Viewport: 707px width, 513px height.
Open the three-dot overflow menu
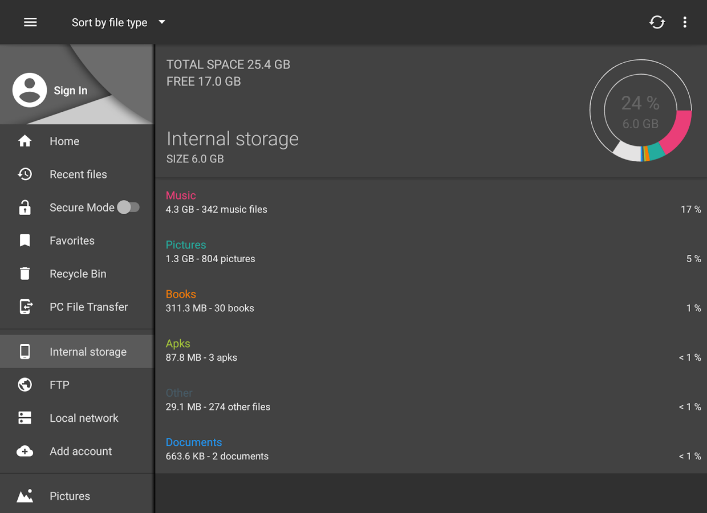pos(684,22)
